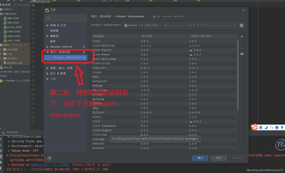Click the upgrade package arrow icon
Screen dimensions: 285x173
click(x=242, y=48)
